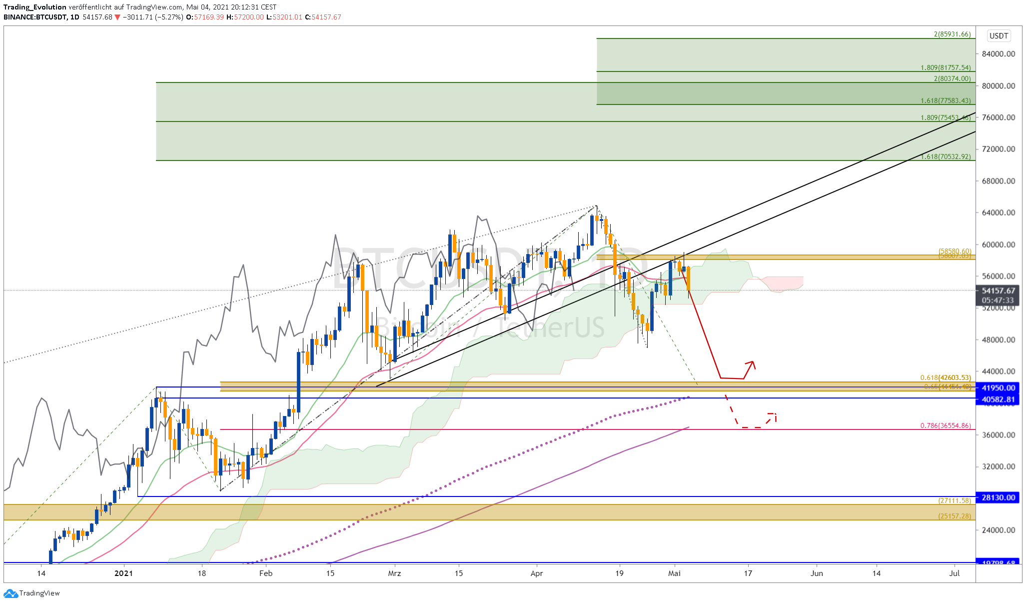Viewport: 1026px width, 604px height.
Task: Click the USDT currency label button
Action: point(999,36)
